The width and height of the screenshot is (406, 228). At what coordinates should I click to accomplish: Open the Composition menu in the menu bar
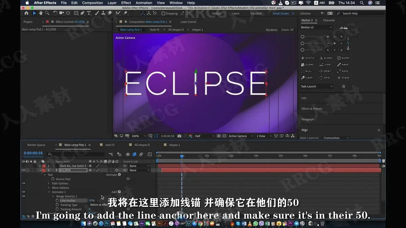(92, 3)
